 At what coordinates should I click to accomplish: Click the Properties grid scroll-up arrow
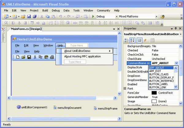click(x=181, y=46)
